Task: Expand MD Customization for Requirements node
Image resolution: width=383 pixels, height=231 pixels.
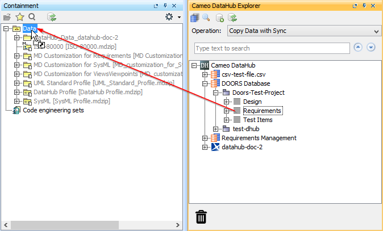Action: (x=16, y=56)
